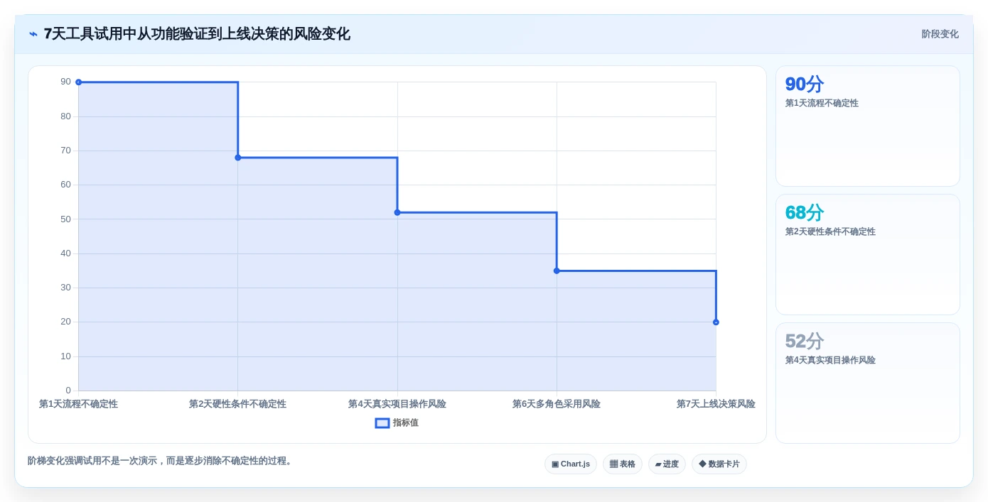This screenshot has height=502, width=988.
Task: Click the y-axis tick label 50
Action: pos(65,219)
